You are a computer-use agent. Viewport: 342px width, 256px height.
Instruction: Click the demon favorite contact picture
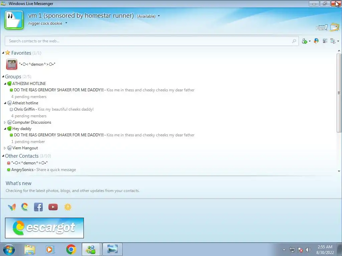pyautogui.click(x=12, y=64)
